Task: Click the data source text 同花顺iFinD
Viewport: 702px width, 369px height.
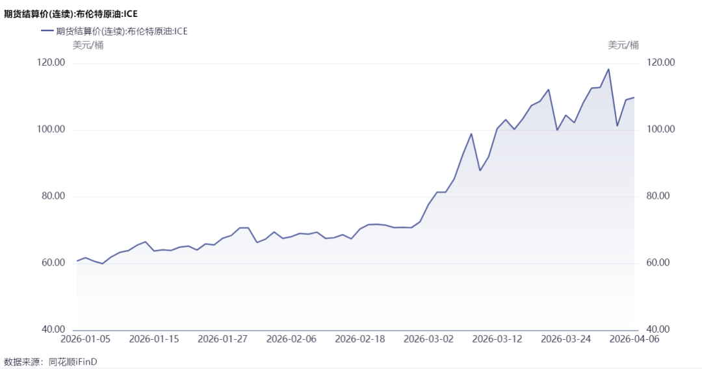Action: tap(73, 362)
